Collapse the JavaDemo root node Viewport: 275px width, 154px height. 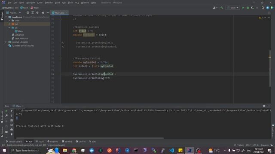(6, 17)
